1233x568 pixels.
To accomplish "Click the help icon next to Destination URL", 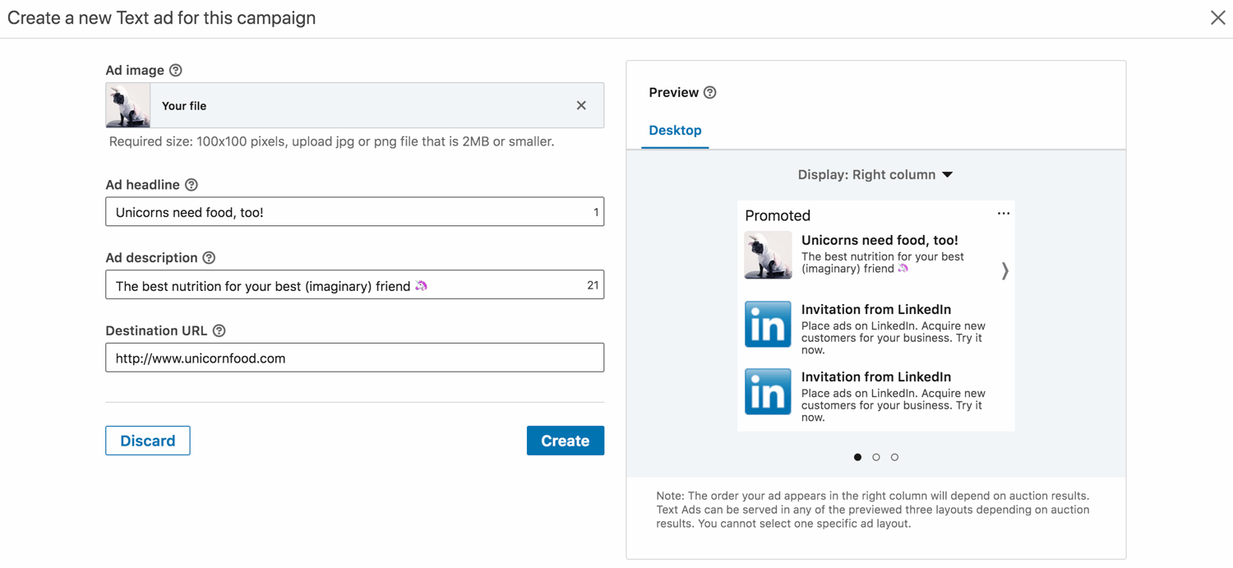I will (219, 331).
